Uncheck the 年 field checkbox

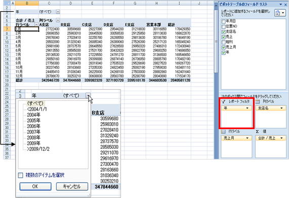(223, 53)
